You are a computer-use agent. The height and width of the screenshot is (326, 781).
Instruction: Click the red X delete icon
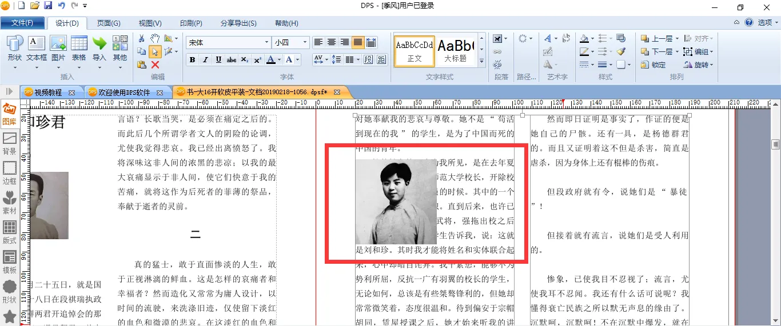point(155,65)
